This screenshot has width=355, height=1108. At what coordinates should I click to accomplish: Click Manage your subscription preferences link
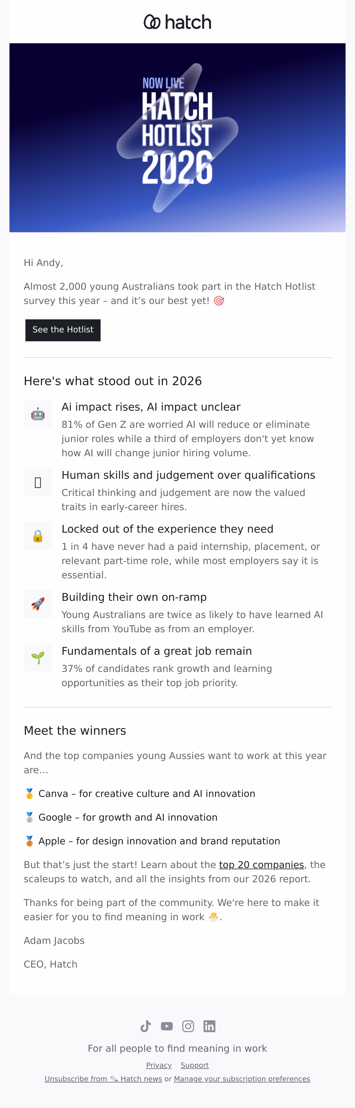(x=242, y=1079)
